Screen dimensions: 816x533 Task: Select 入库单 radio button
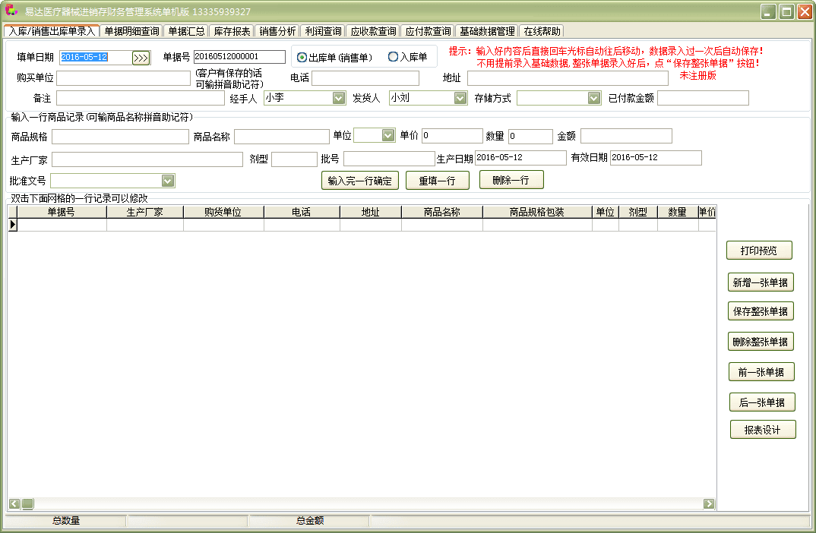(x=393, y=57)
